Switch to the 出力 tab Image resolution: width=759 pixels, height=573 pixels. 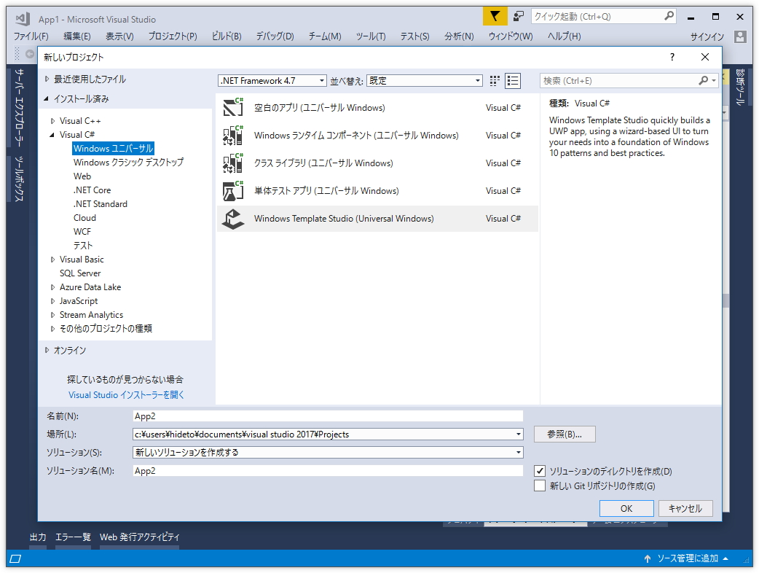coord(38,537)
